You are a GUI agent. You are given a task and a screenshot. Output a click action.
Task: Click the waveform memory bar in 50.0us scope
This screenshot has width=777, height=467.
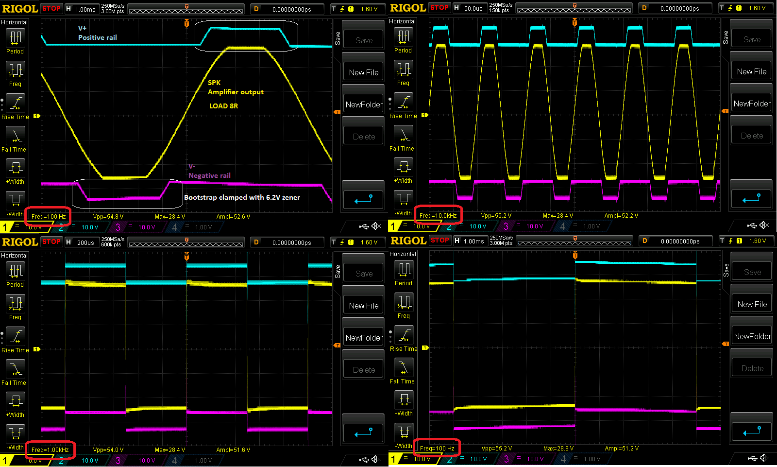[x=574, y=8]
